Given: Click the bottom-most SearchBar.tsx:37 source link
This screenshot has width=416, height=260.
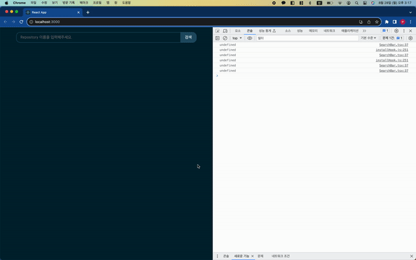Looking at the screenshot, I should (393, 71).
